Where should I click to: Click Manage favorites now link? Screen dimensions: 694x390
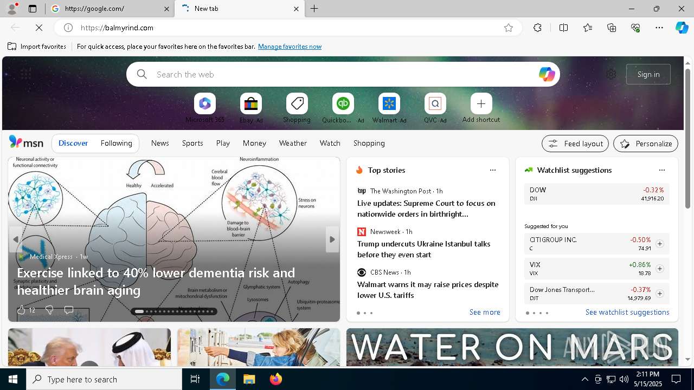point(290,47)
